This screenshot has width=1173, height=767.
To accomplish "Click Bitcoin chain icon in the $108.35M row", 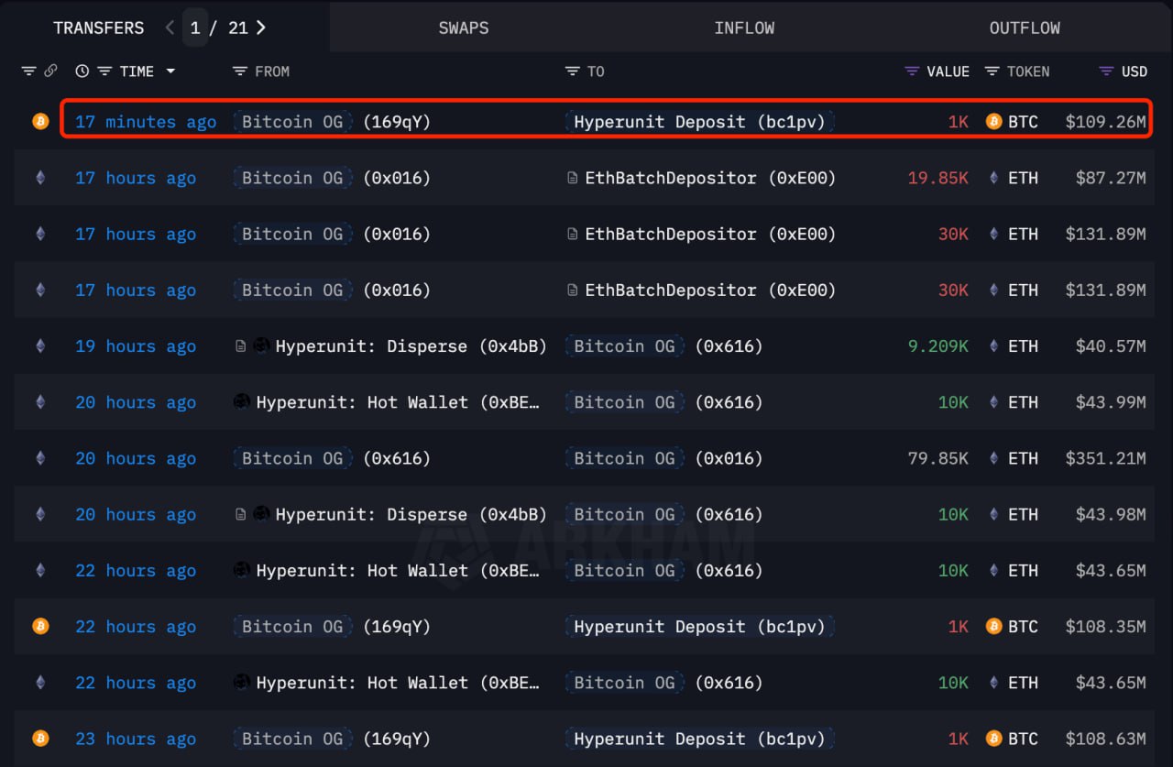I will pos(40,626).
